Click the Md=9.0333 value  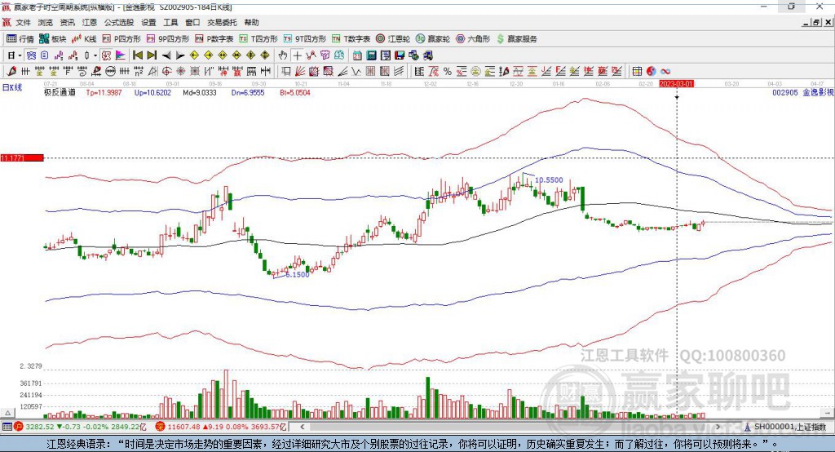point(200,93)
